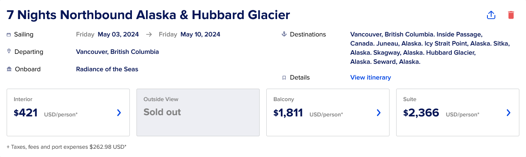Click the location pin icon beside Departing
Image resolution: width=526 pixels, height=157 pixels.
click(9, 51)
